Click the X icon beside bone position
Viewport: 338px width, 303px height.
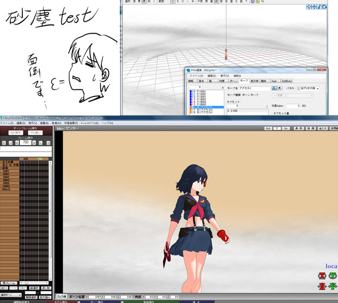87,297
